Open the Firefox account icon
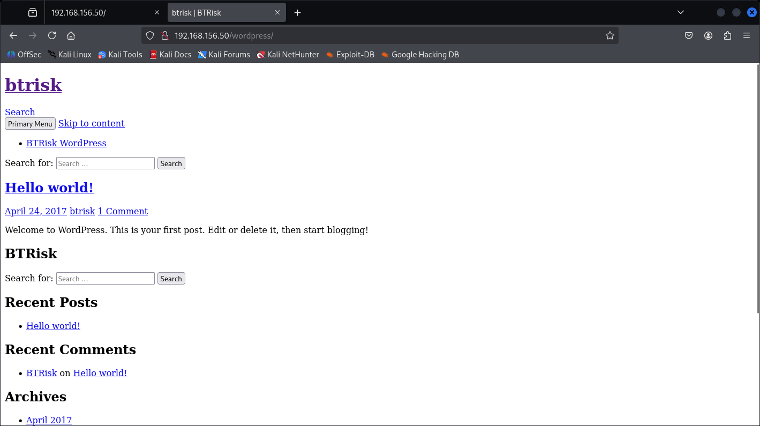The height and width of the screenshot is (426, 760). [x=708, y=35]
